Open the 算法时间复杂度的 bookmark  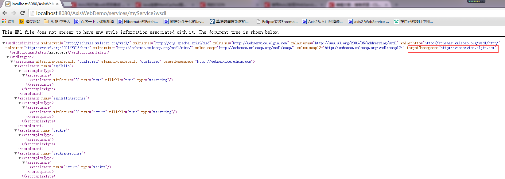(x=229, y=21)
